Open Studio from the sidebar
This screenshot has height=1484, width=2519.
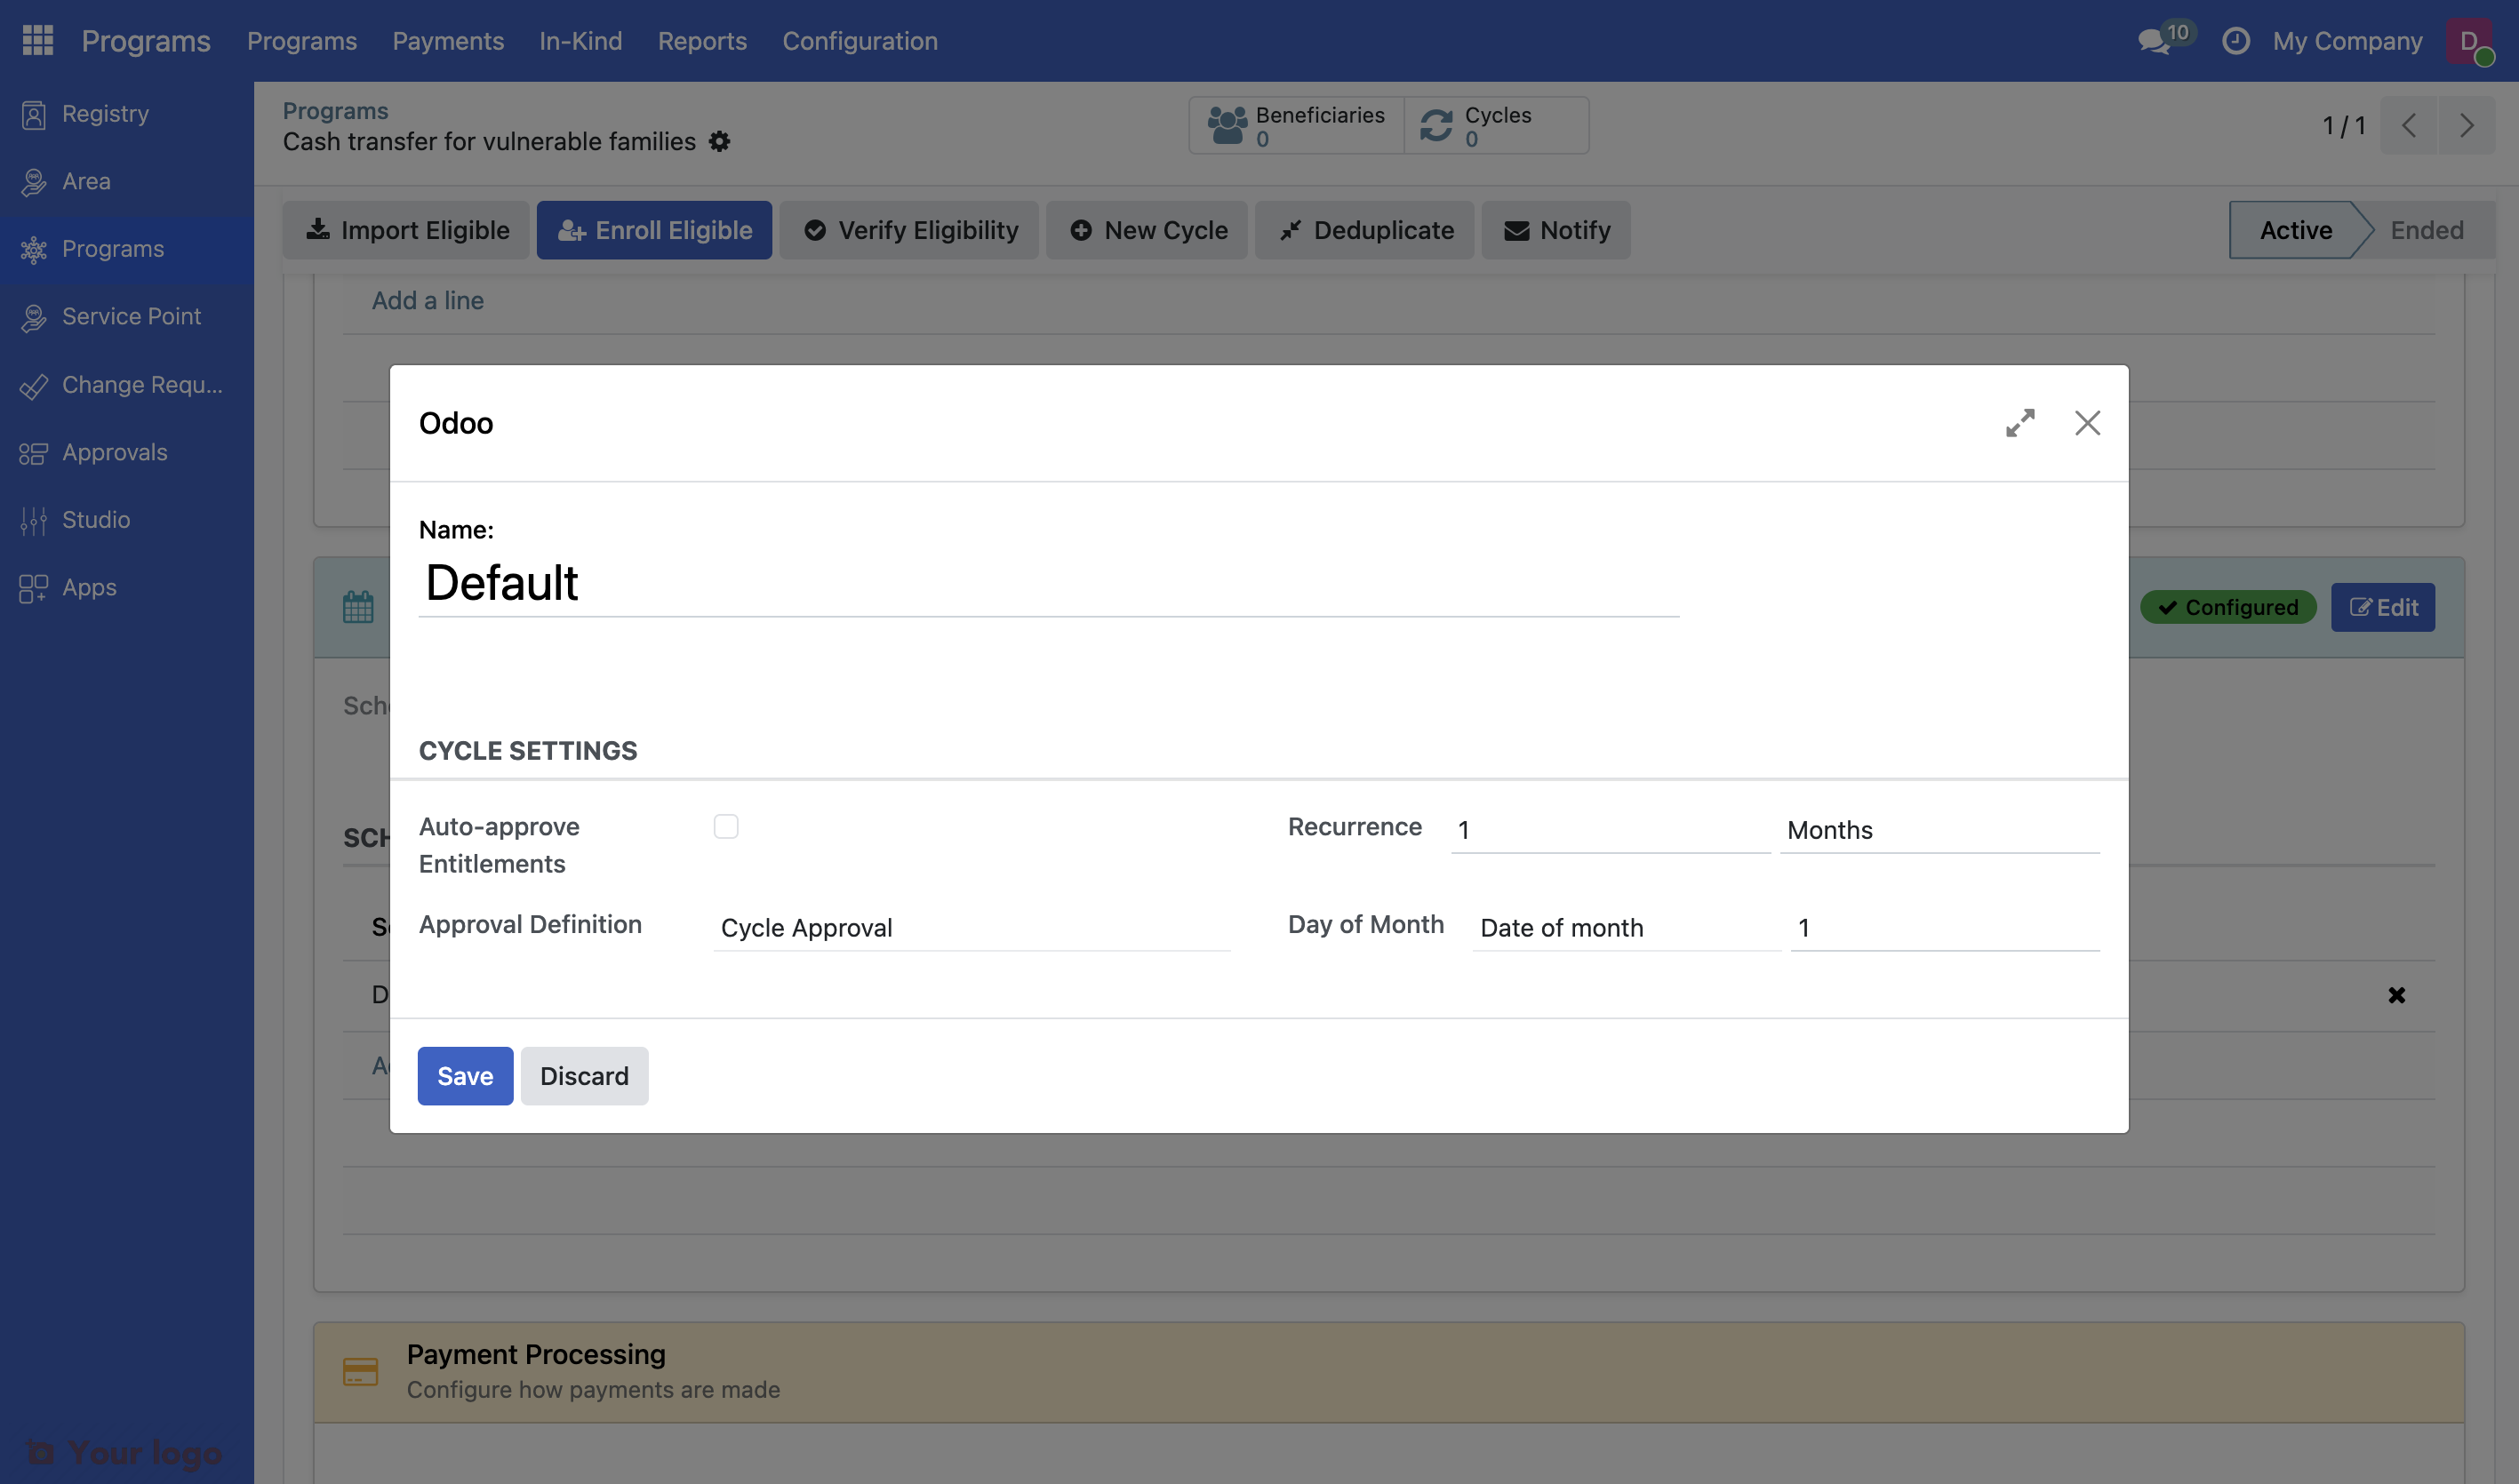[x=95, y=519]
